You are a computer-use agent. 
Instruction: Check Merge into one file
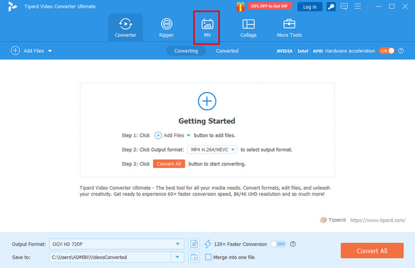tap(207, 257)
